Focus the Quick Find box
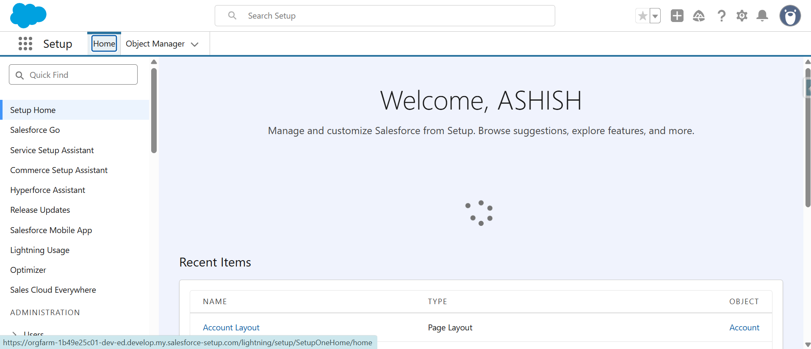 [73, 75]
